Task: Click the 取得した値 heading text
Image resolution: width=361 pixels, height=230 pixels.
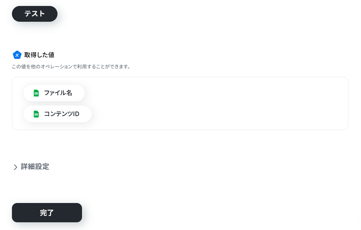Action: 39,55
